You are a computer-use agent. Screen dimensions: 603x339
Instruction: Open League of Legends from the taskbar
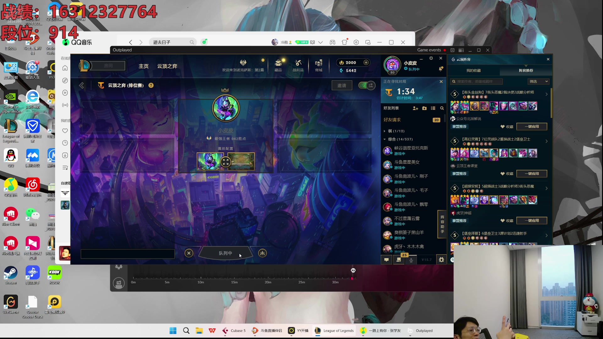pos(334,331)
